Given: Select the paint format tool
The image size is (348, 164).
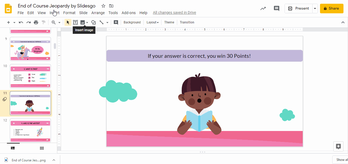Looking at the screenshot, I should (x=43, y=22).
